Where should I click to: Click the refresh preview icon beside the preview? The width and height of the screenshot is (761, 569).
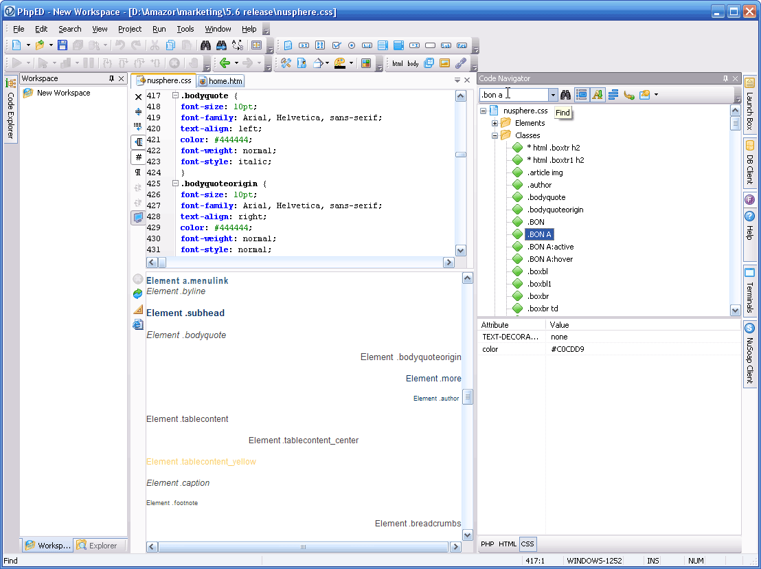tap(138, 293)
